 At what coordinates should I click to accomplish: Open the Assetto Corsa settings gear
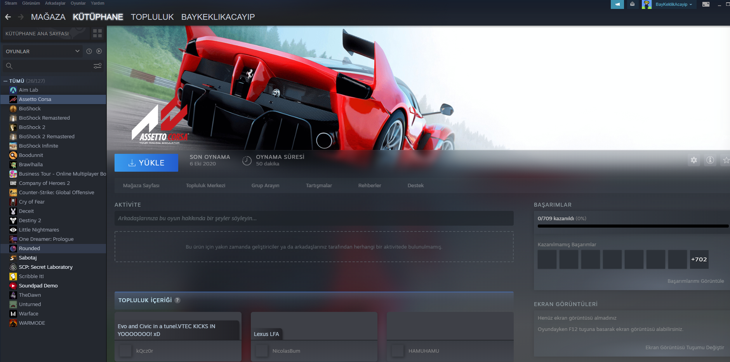click(x=694, y=160)
